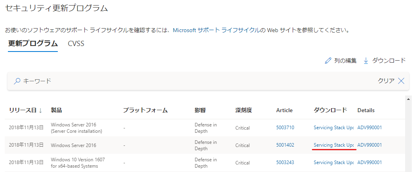This screenshot has width=413, height=172.
Task: Click Critical in the 5003710 row
Action: click(243, 128)
